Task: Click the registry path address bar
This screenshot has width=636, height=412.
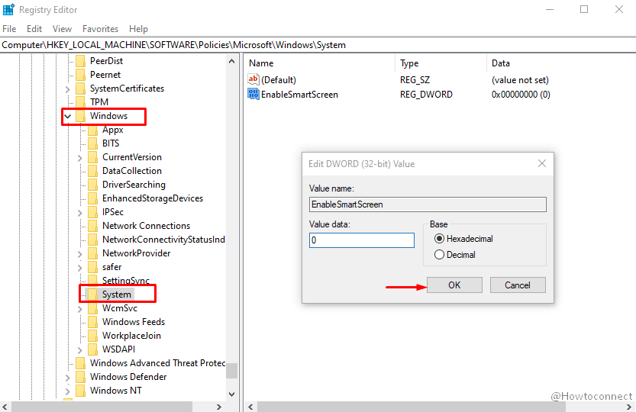Action: (x=318, y=45)
